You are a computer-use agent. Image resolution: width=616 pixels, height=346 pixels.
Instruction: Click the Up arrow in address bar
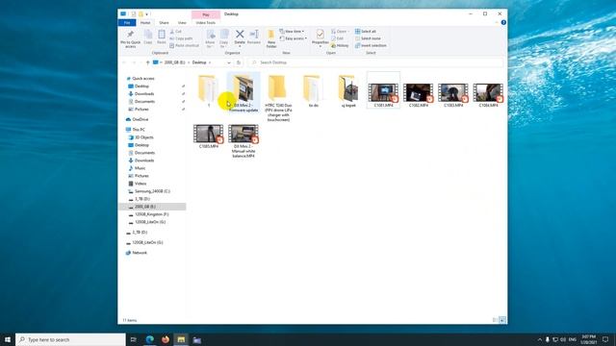click(x=147, y=62)
